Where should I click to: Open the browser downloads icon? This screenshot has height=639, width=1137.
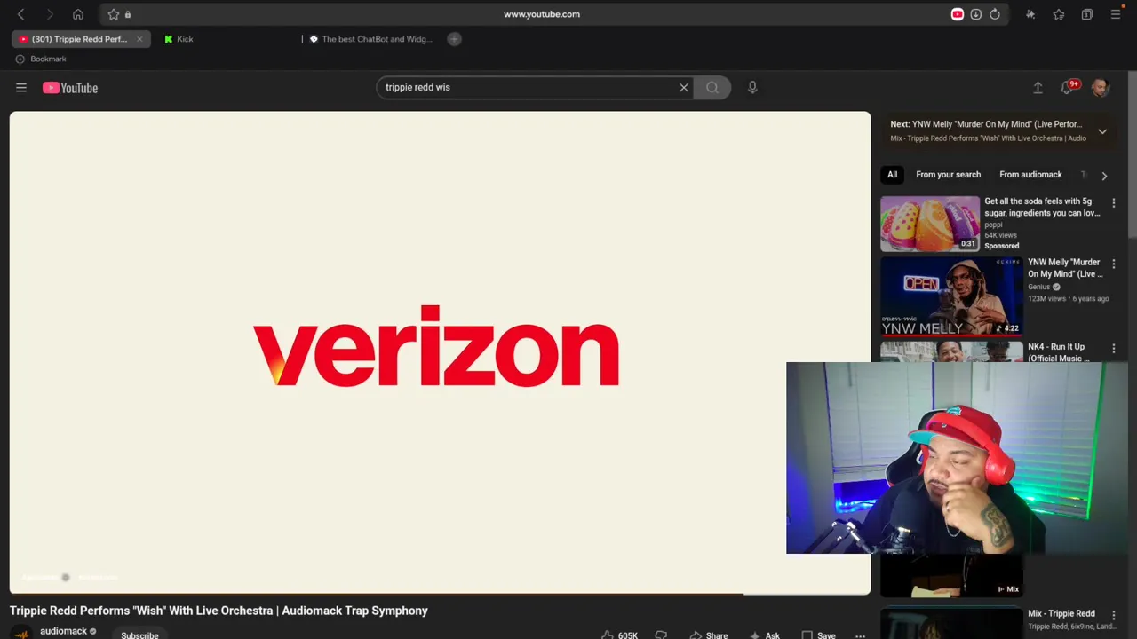[x=975, y=14]
